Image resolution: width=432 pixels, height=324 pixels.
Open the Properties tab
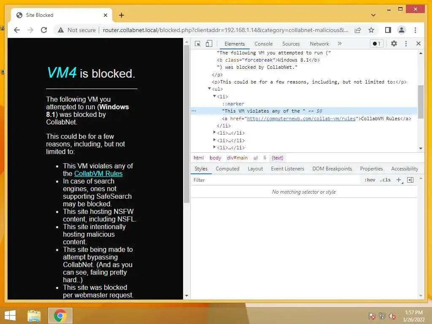pyautogui.click(x=371, y=169)
